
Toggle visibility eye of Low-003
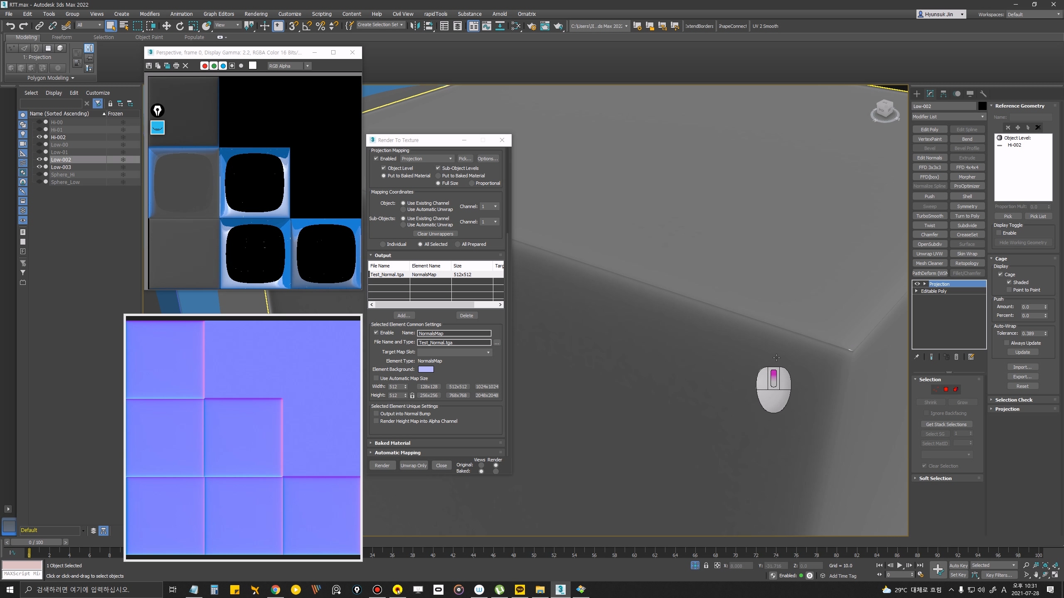pos(39,167)
